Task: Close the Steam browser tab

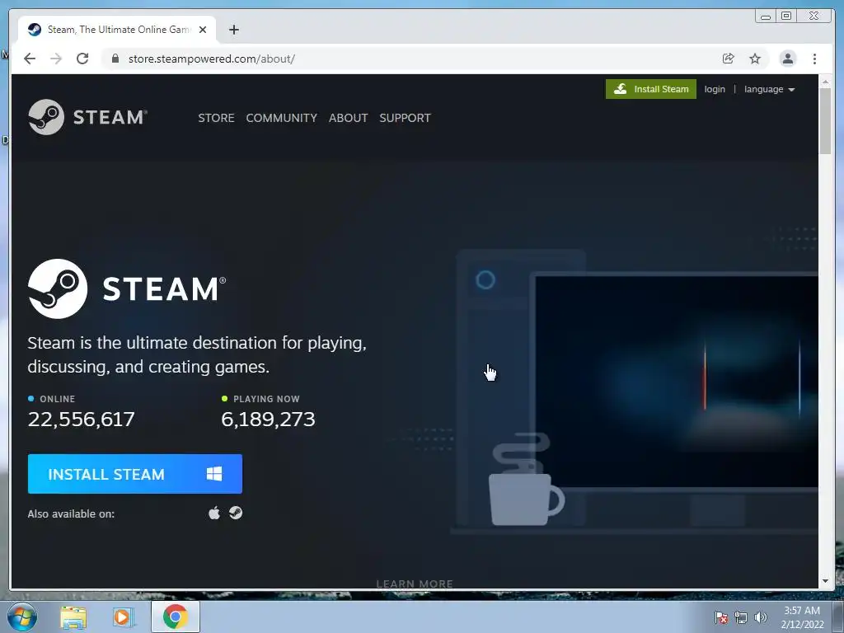Action: point(203,30)
